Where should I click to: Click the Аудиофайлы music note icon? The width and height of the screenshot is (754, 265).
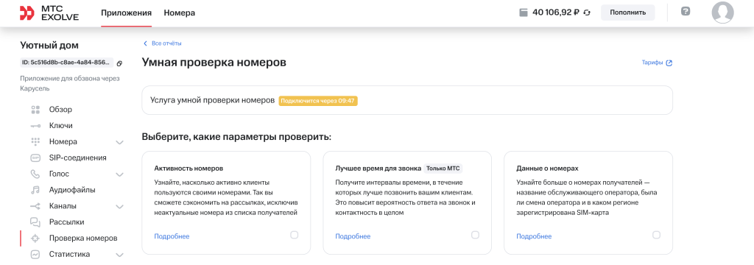[x=35, y=190]
